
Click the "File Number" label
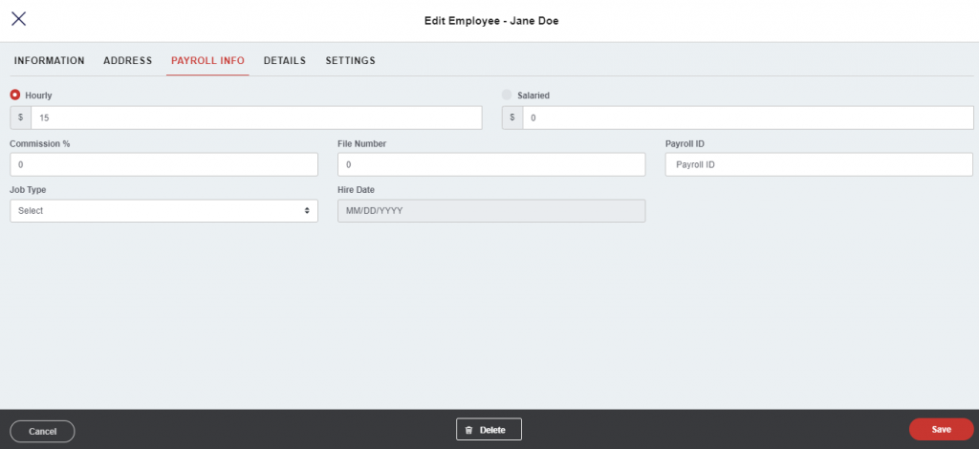coord(362,143)
